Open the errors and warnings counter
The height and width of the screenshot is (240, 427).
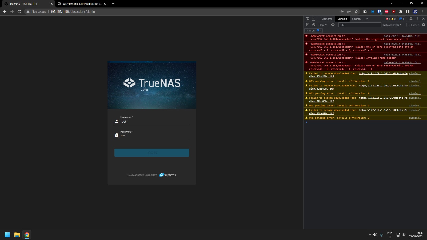tap(391, 19)
